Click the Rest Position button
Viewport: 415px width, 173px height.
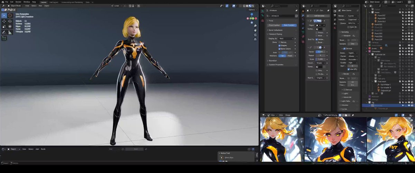point(289,25)
